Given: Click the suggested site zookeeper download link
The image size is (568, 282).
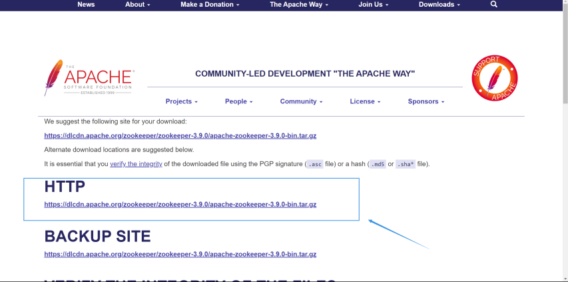Looking at the screenshot, I should pyautogui.click(x=180, y=136).
